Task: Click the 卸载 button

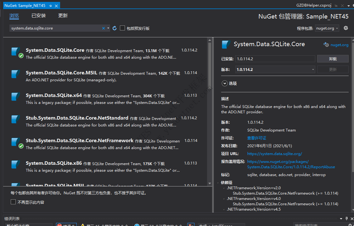Action: 333,59
